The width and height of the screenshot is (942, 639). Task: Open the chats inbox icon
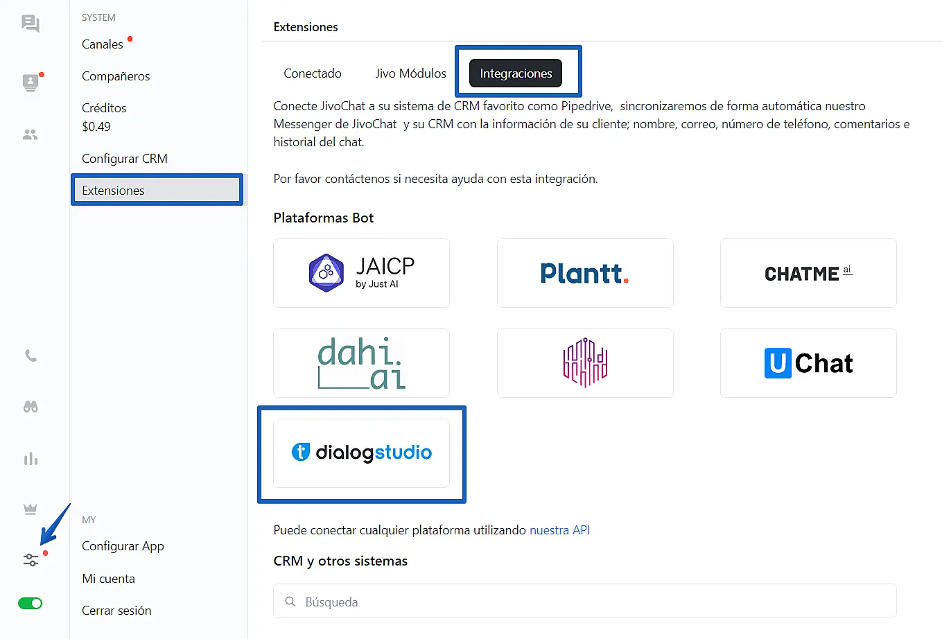[30, 24]
